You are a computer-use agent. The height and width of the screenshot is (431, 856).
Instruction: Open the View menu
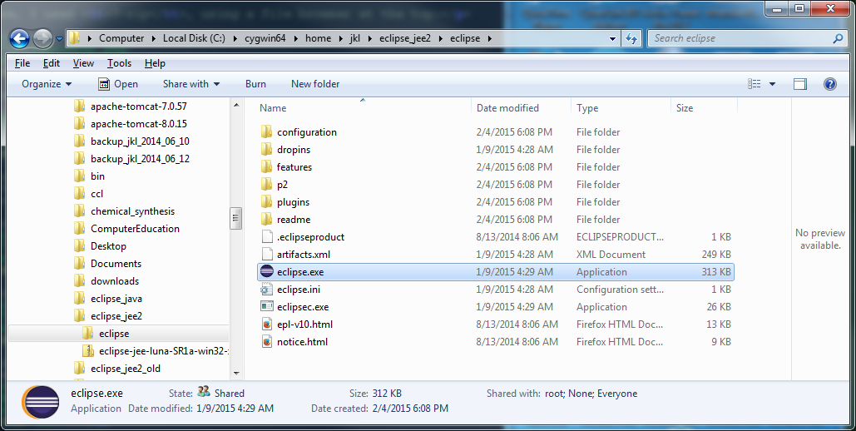pos(83,63)
